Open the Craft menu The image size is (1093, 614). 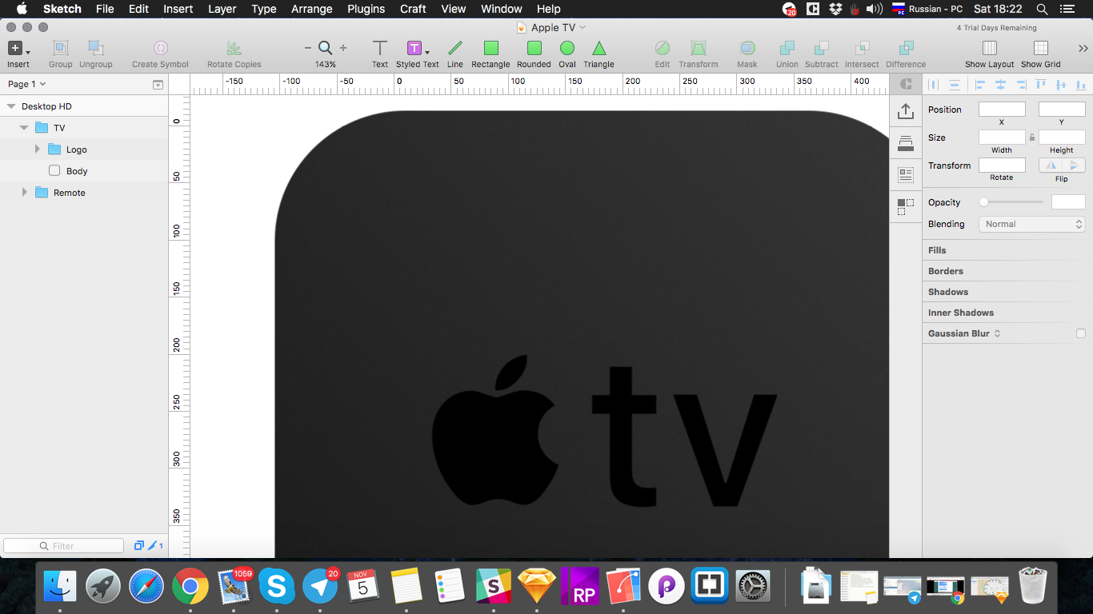413,9
